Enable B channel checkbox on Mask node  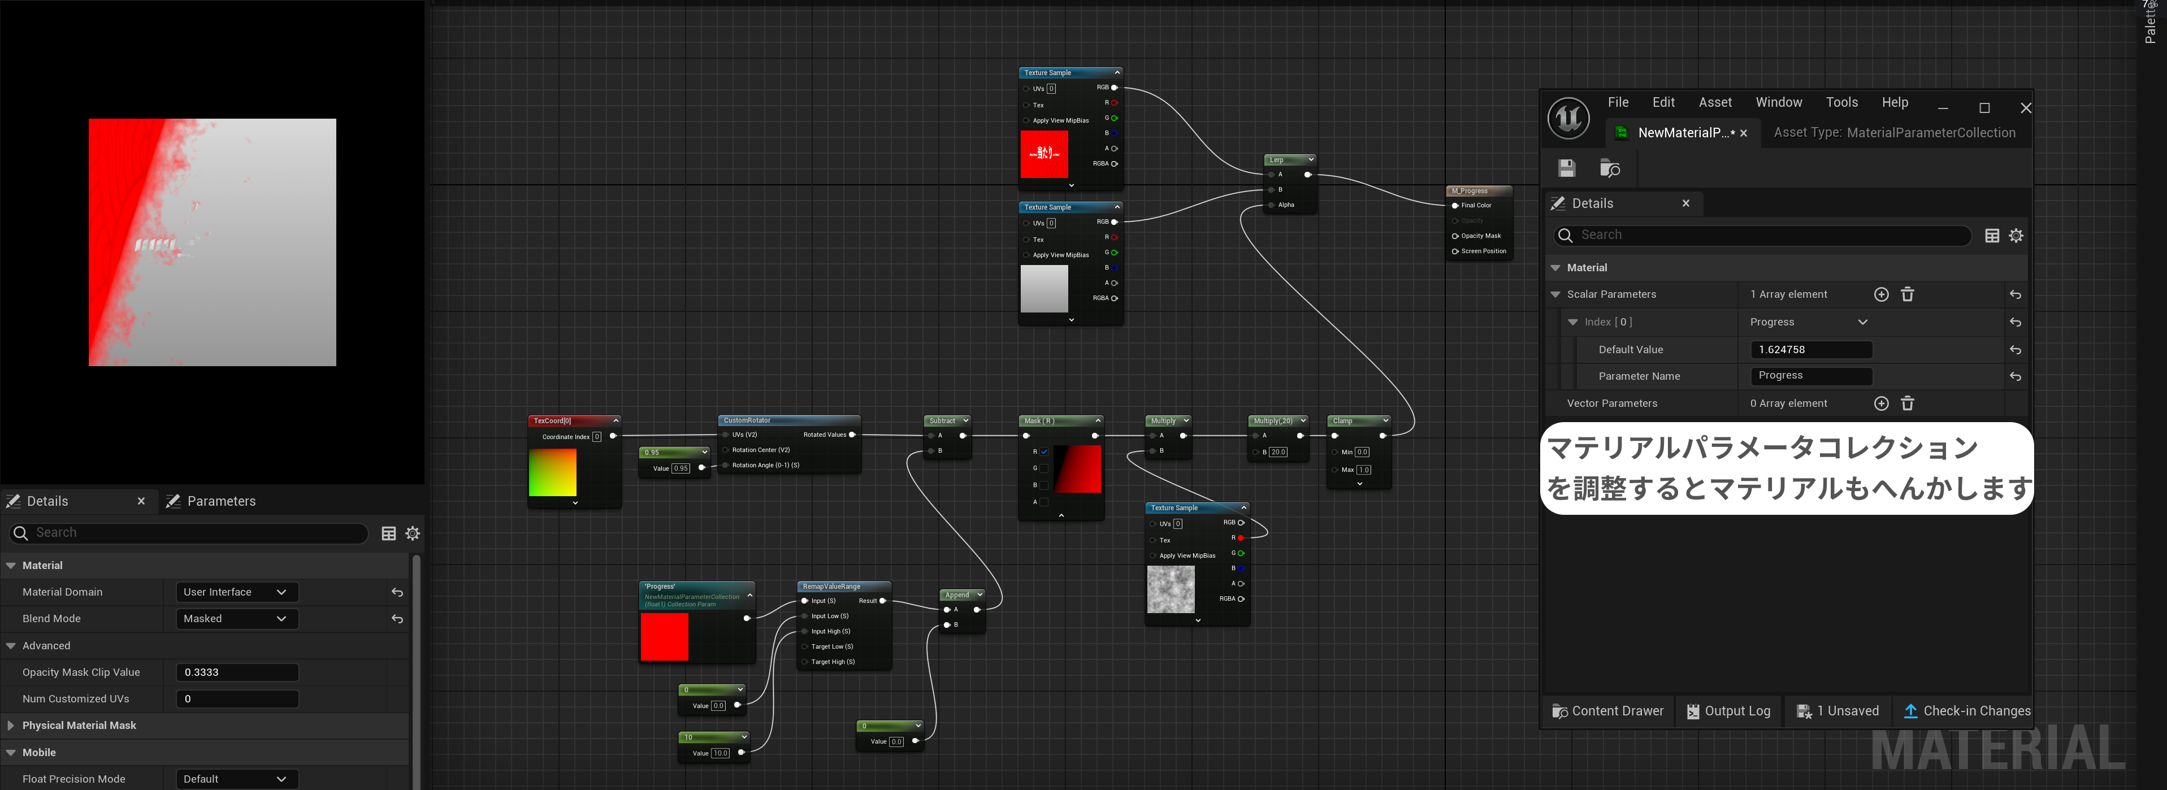pyautogui.click(x=1044, y=485)
